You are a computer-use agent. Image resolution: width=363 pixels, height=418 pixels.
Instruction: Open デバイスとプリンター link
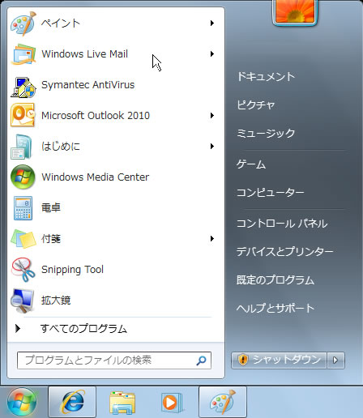click(284, 251)
